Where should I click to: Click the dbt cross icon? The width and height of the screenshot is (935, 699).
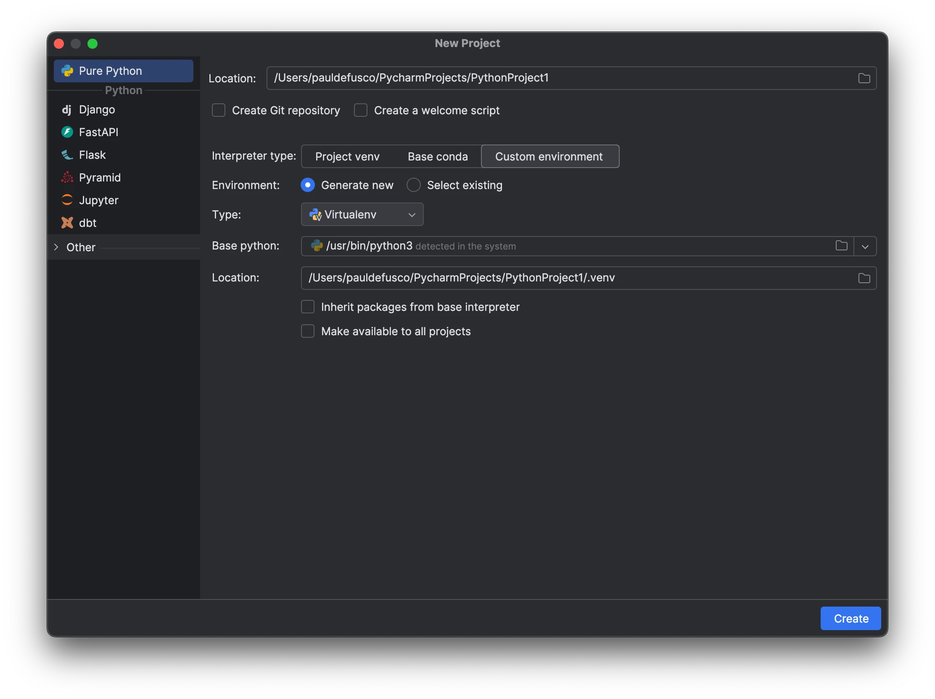[x=67, y=223]
